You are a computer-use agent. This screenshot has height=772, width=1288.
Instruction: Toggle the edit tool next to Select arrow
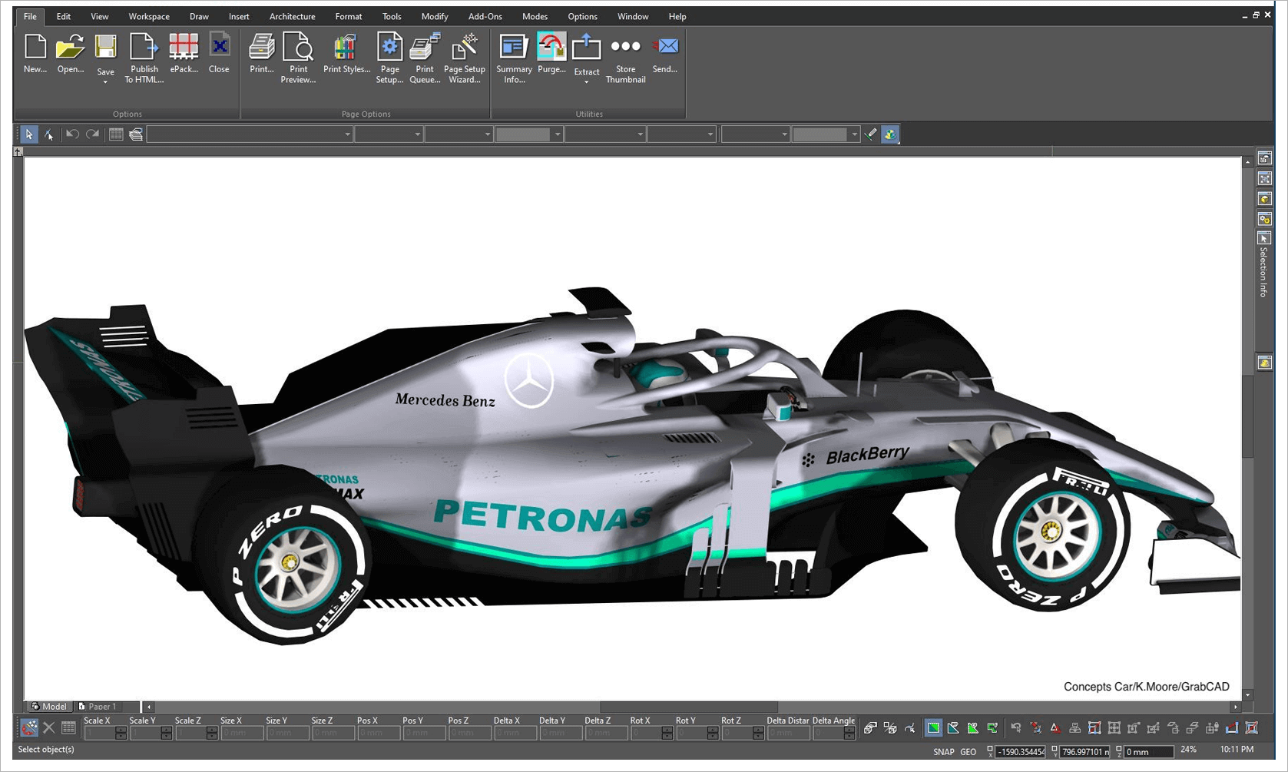coord(48,134)
